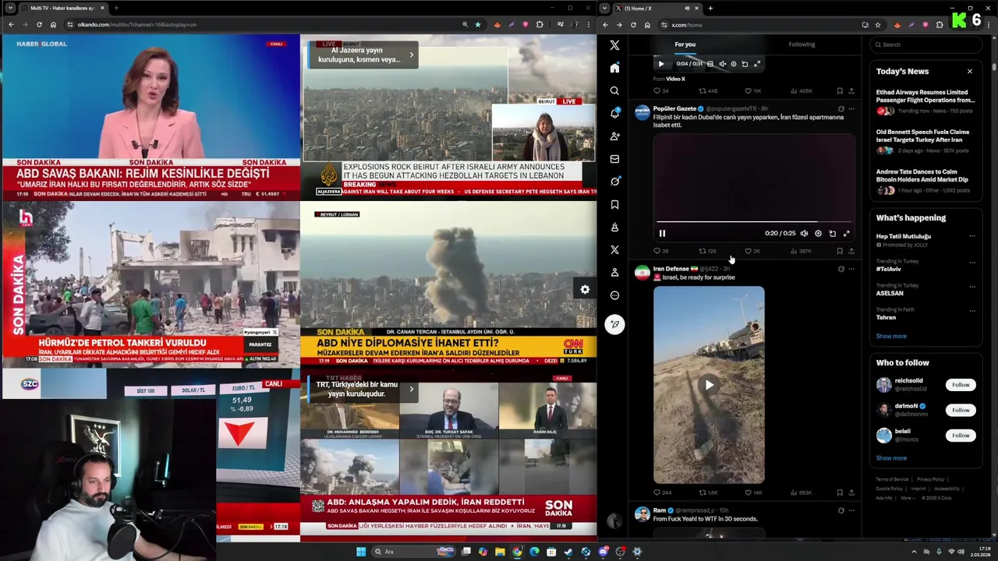Expand TRT broadcast notice chevron
Screen dimensions: 998x561
click(x=411, y=389)
